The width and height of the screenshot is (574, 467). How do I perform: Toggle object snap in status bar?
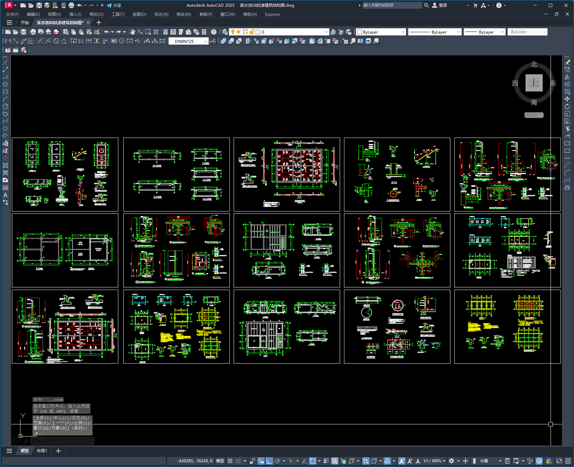click(x=313, y=461)
